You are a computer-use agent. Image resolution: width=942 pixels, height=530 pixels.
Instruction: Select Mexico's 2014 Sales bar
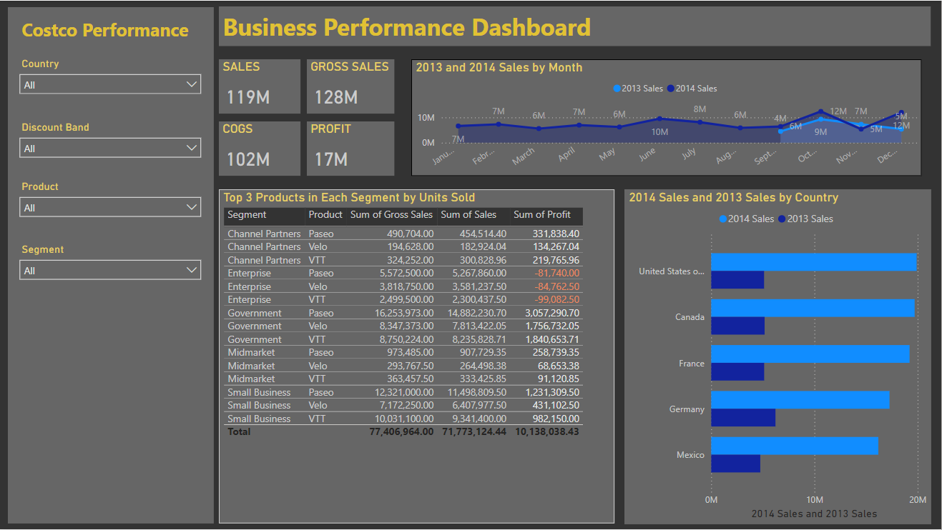[794, 446]
